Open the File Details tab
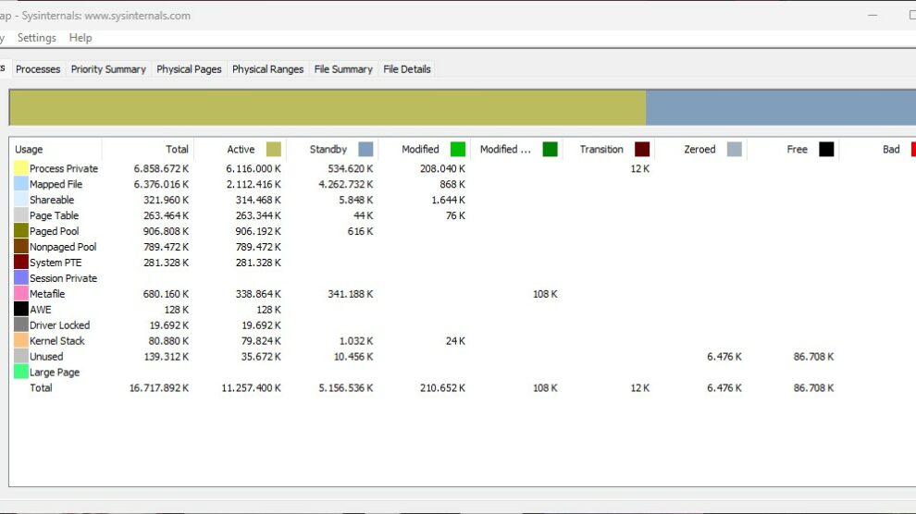Screen dimensions: 916x514 pos(407,69)
